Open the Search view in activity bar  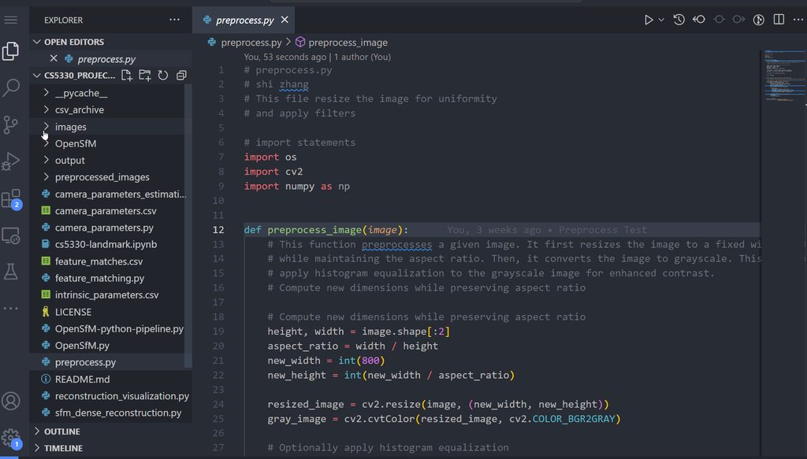tap(11, 87)
